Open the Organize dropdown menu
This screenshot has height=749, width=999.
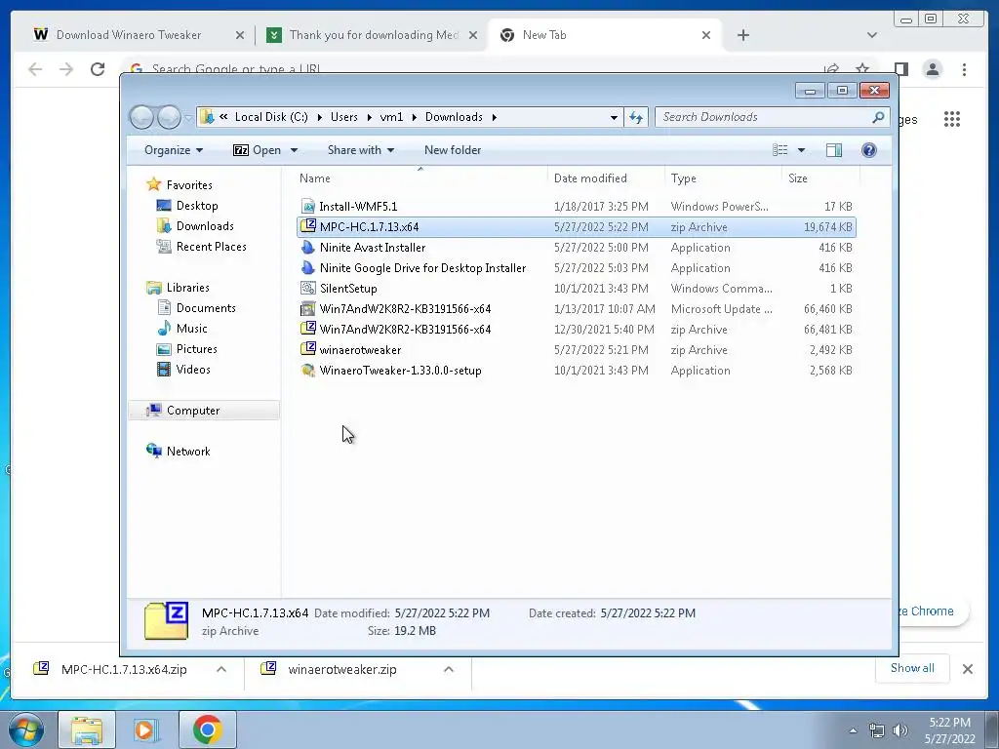coord(174,150)
